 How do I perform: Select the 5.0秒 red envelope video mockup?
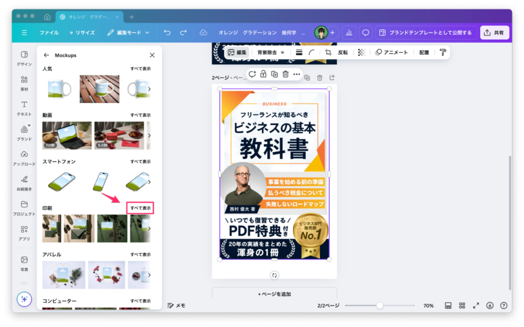click(119, 135)
